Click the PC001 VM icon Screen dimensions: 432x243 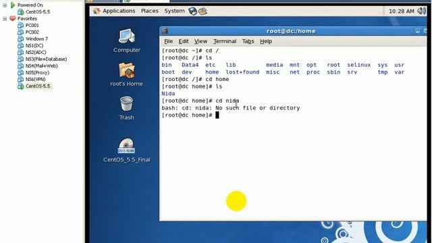21,25
